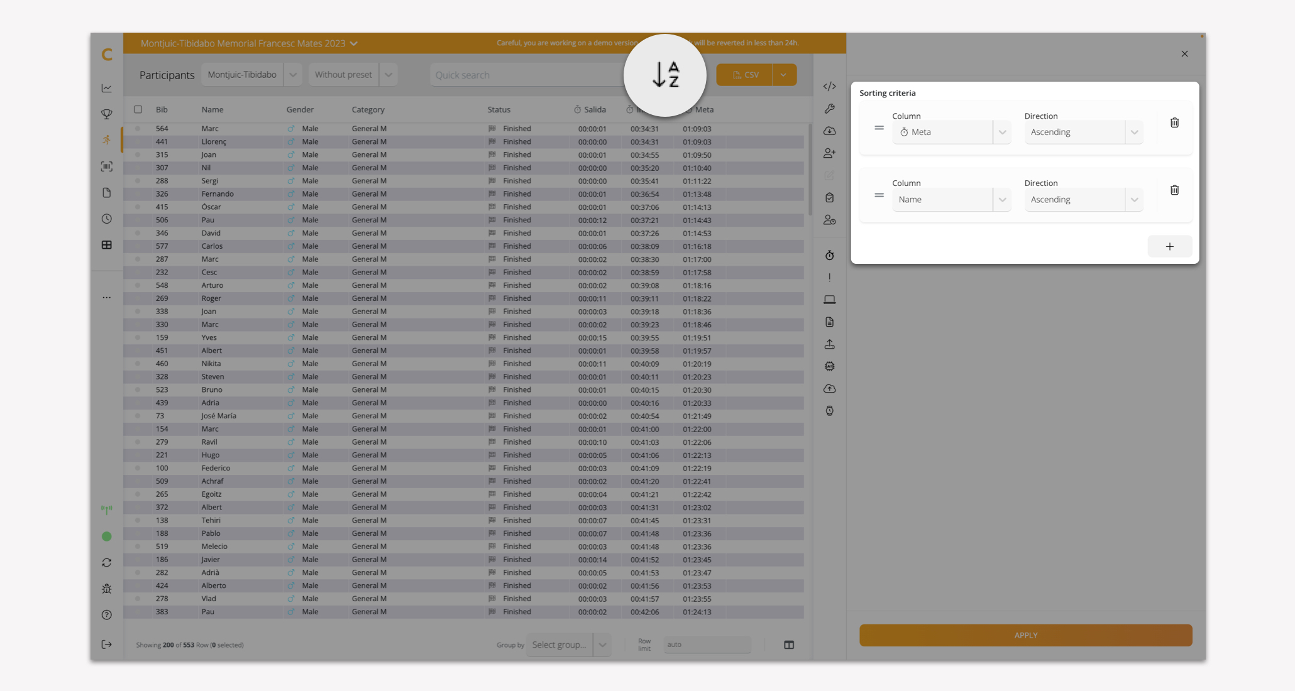Viewport: 1295px width, 691px height.
Task: Tick the select-all checkbox in table header
Action: [x=138, y=109]
